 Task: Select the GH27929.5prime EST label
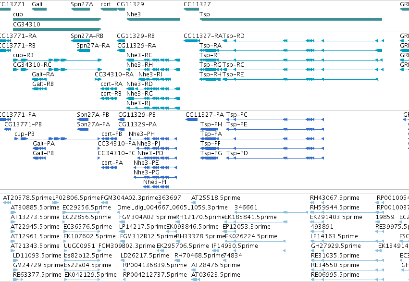tap(336, 246)
